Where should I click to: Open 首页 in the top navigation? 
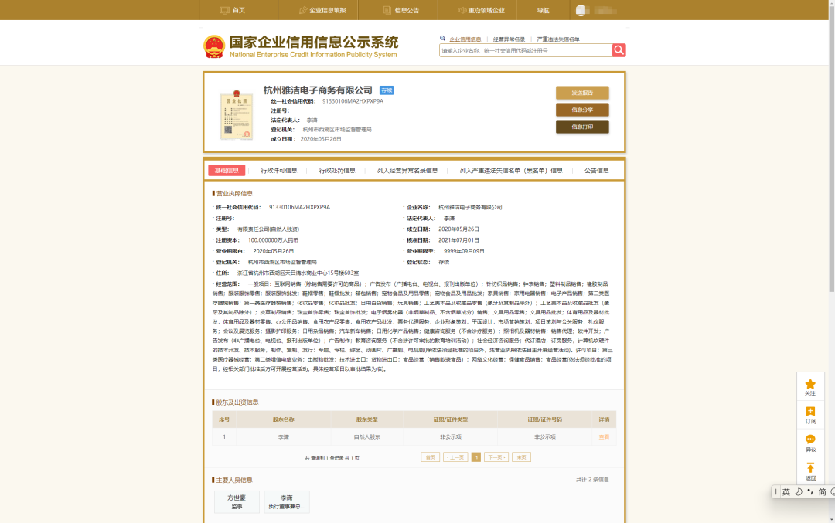tap(233, 10)
